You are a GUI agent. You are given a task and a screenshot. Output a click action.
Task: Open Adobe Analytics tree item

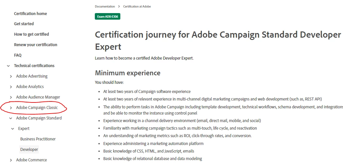tap(30, 86)
